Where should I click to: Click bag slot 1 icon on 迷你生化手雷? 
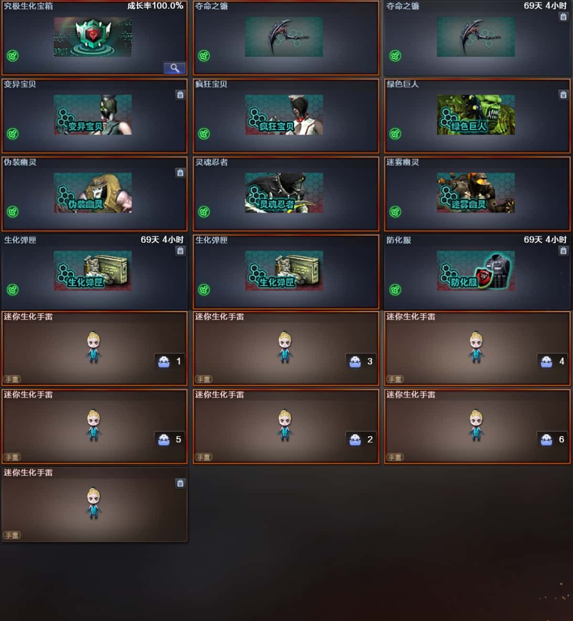click(x=164, y=361)
